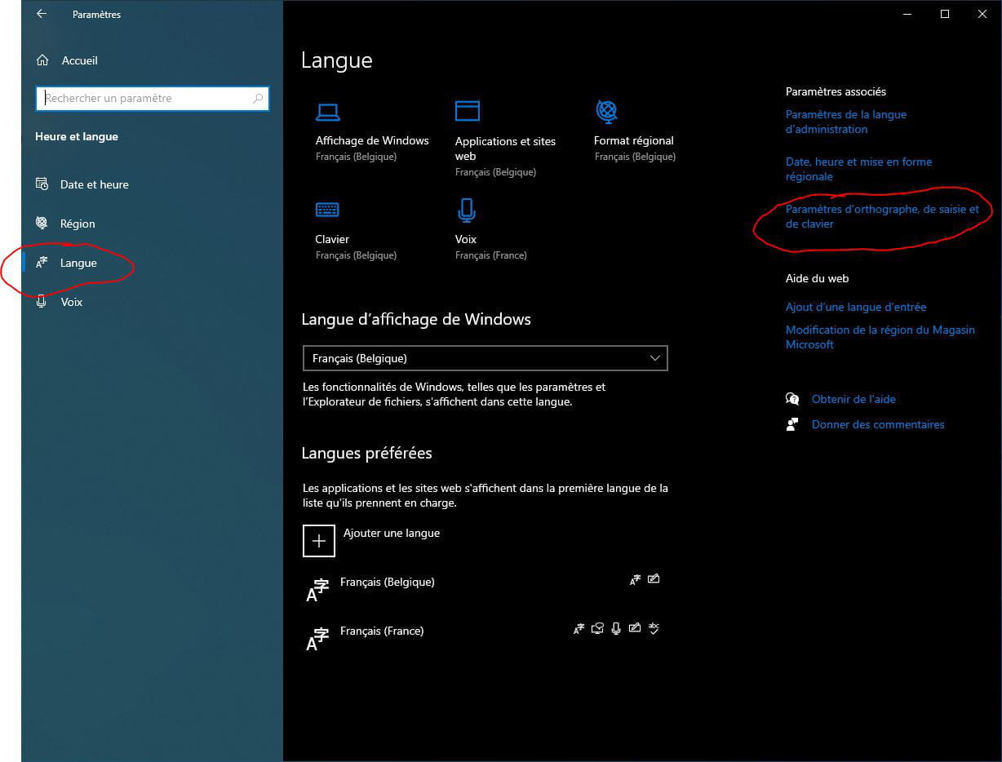Open Modification de la région du Magasin Microsoft
Image resolution: width=1002 pixels, height=762 pixels.
[880, 337]
